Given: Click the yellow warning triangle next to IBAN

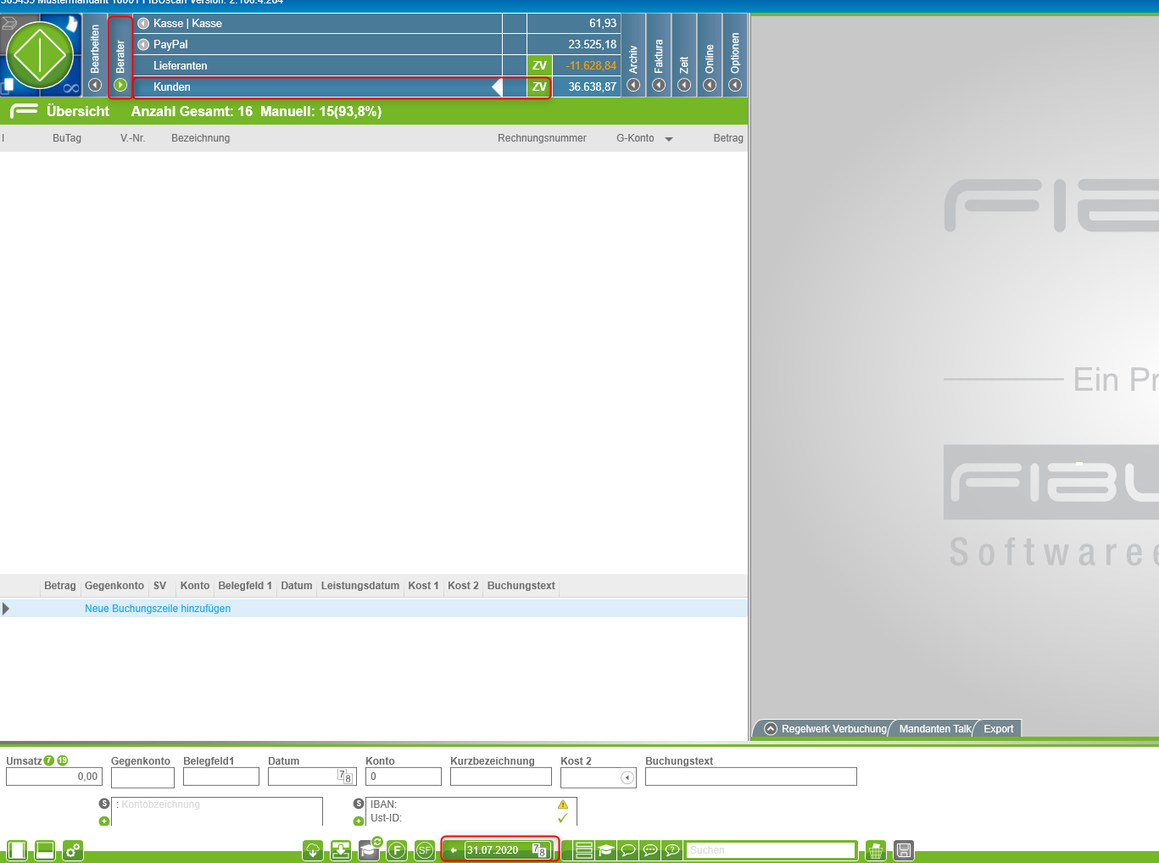Looking at the screenshot, I should (x=563, y=805).
